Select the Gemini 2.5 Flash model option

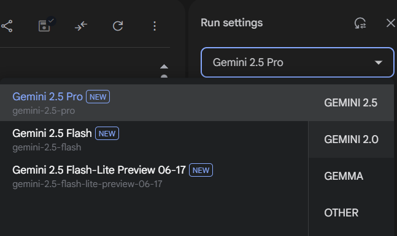click(x=154, y=139)
